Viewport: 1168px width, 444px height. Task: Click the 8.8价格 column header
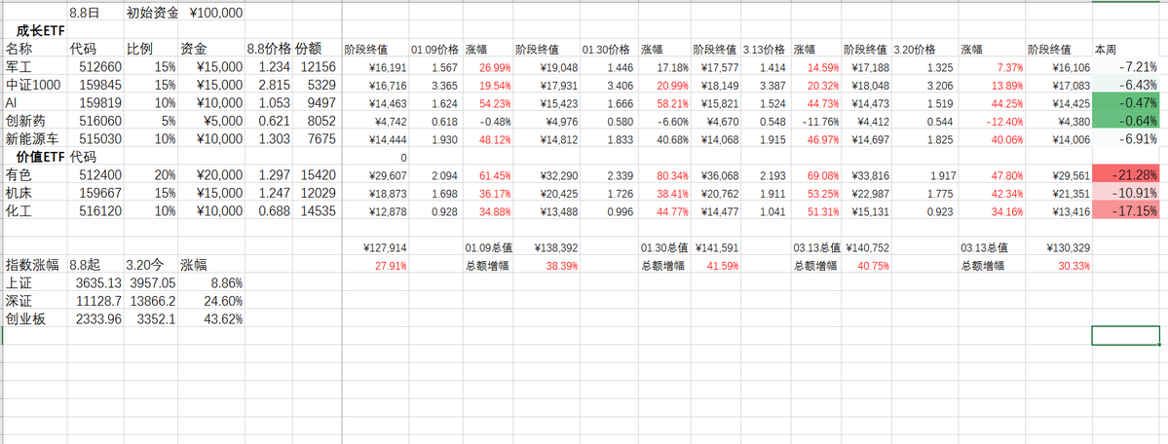(269, 49)
